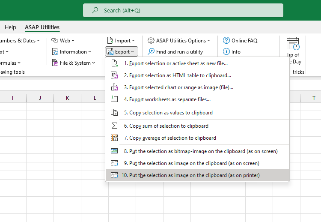This screenshot has height=222, width=321.
Task: Click the Online FAQ question mark icon
Action: (226, 40)
